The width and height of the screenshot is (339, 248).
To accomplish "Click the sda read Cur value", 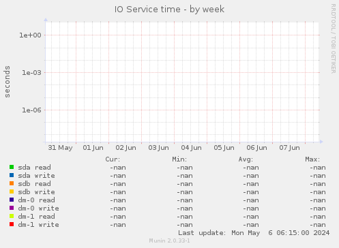I will (118, 168).
